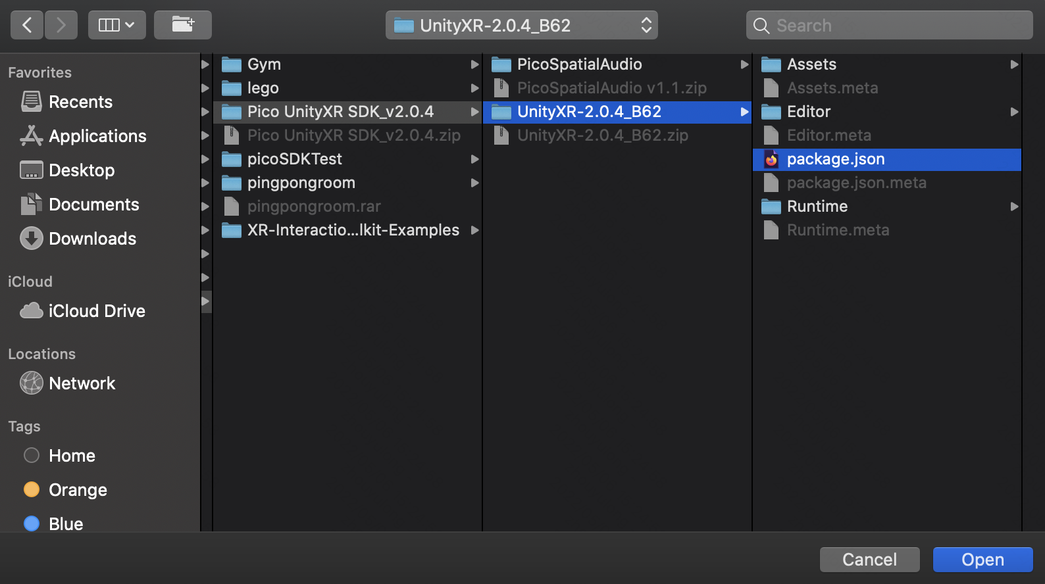The height and width of the screenshot is (584, 1045).
Task: Open Downloads in the sidebar
Action: coord(78,239)
